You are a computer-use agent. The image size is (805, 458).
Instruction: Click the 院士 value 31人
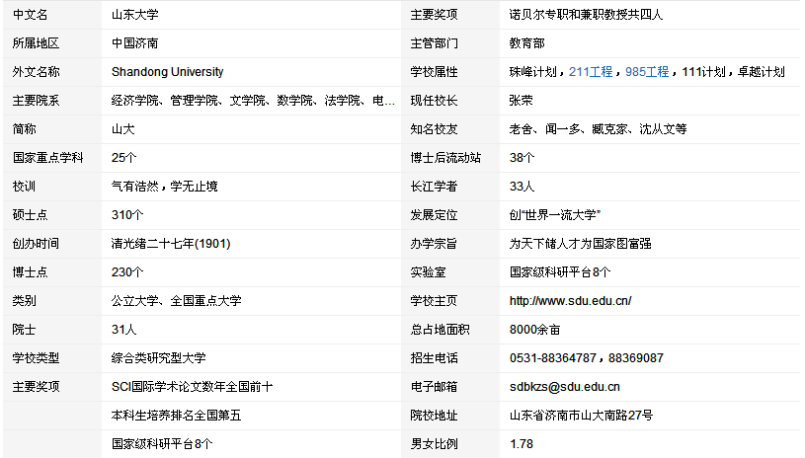coord(123,330)
